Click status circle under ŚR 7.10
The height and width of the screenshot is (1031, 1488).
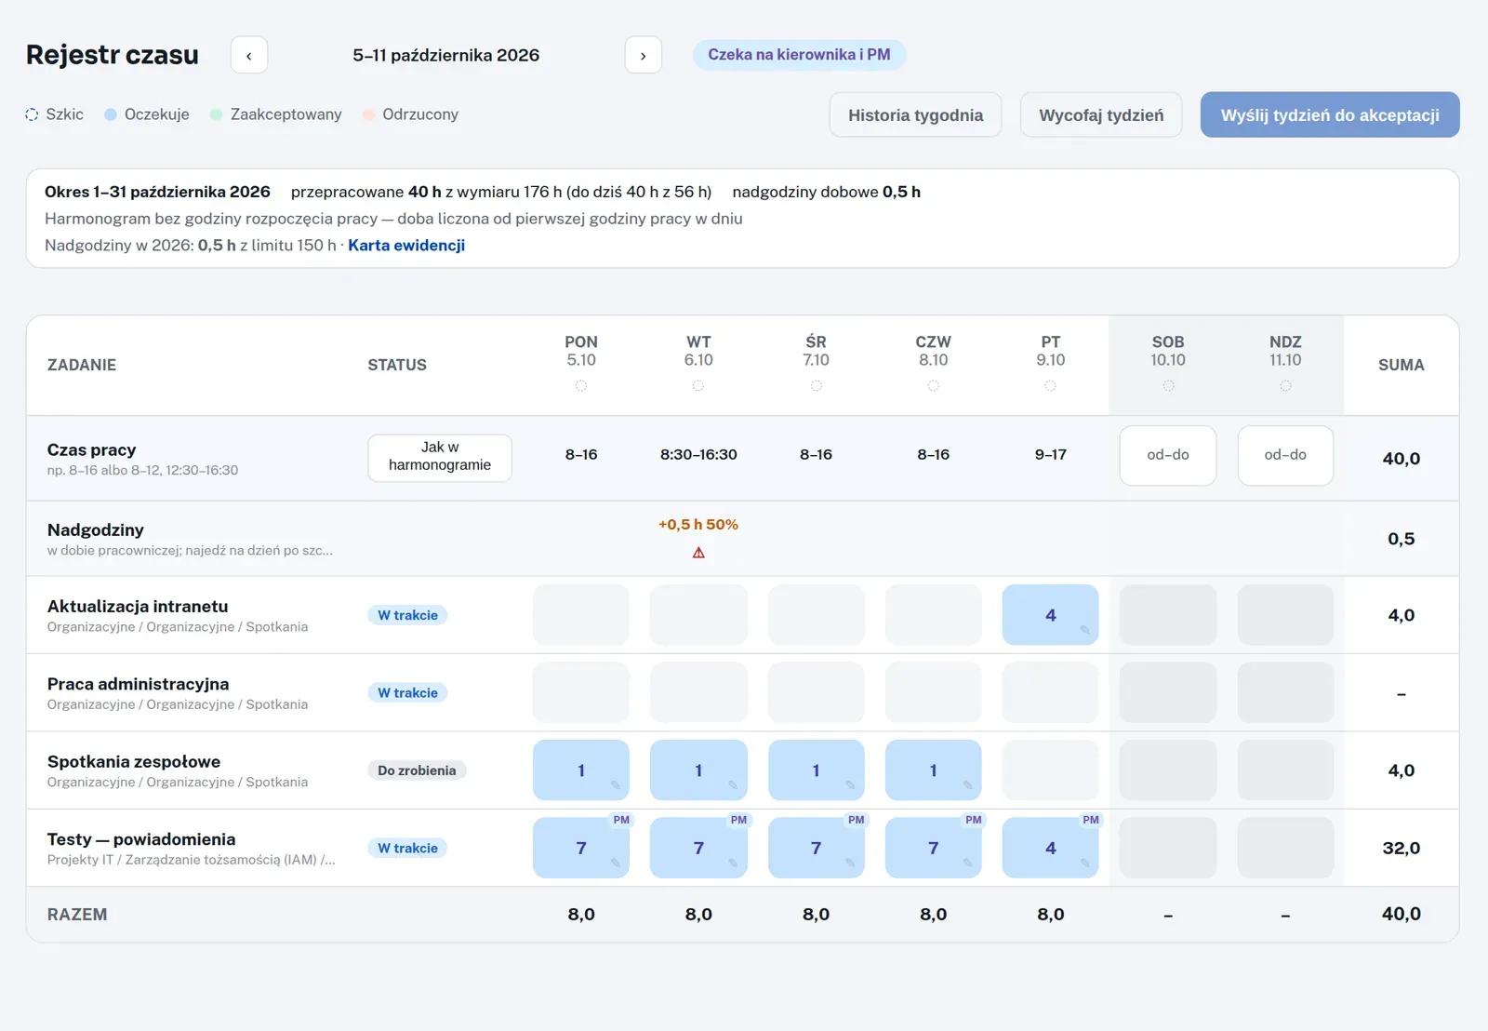pos(816,385)
